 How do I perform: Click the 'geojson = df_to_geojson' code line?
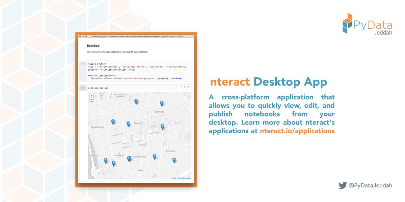pos(111,69)
